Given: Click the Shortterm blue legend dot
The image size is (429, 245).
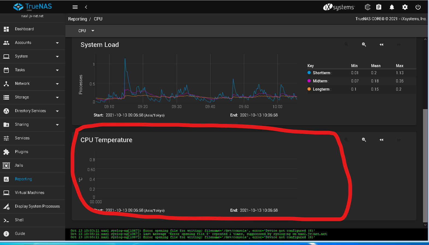Looking at the screenshot, I should click(x=309, y=73).
